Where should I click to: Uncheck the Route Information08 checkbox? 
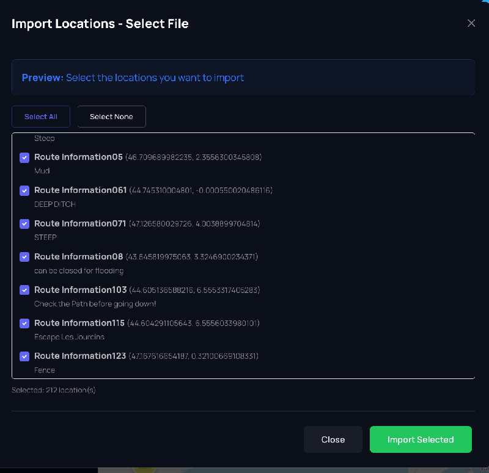point(24,257)
